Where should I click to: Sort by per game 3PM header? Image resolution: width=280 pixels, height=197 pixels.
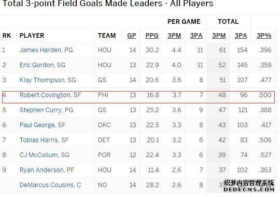coord(174,36)
